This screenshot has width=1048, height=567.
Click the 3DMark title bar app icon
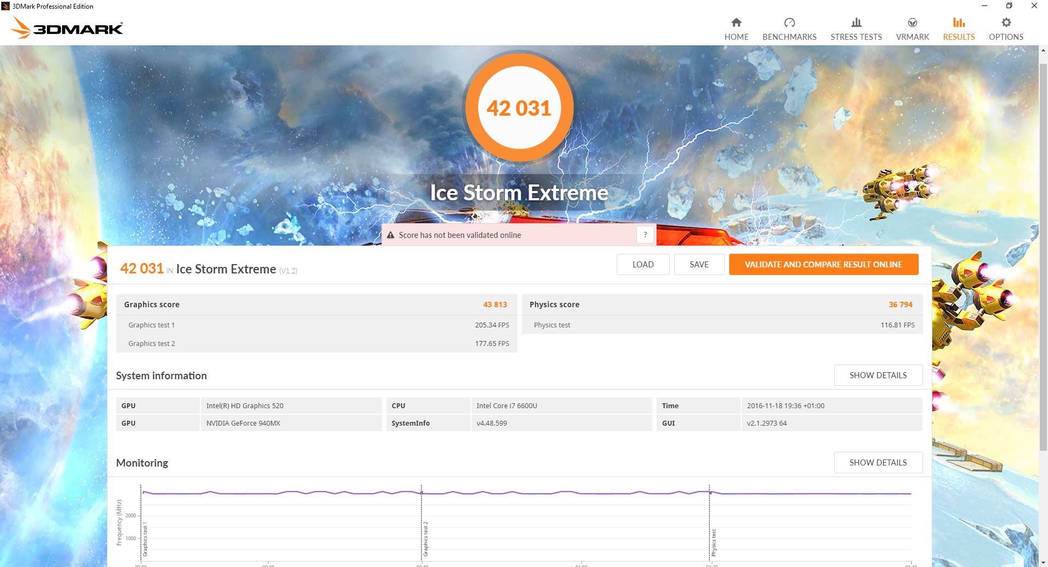pos(5,6)
